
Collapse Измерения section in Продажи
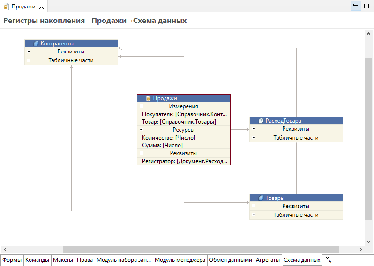tap(141, 106)
